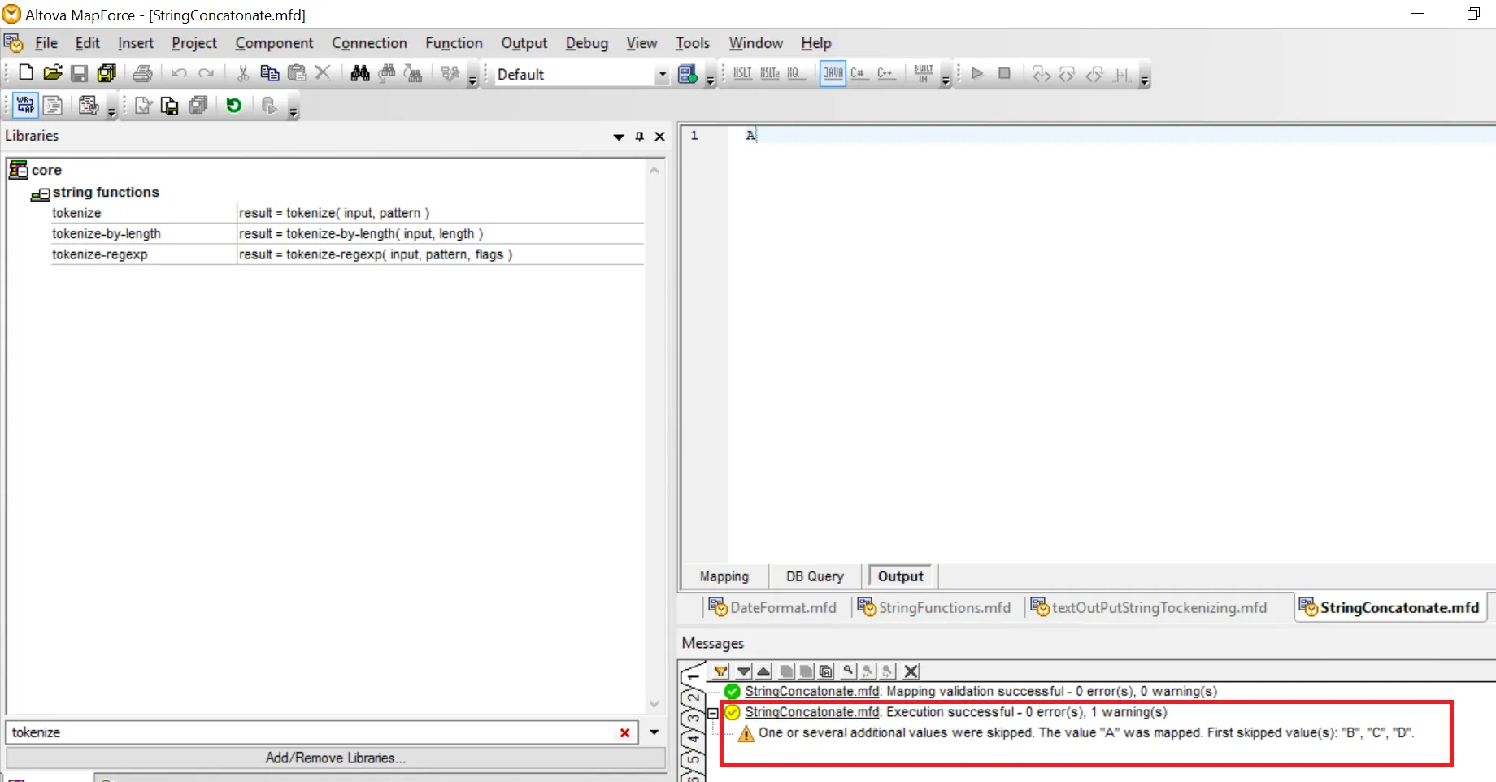The height and width of the screenshot is (782, 1496).
Task: Select the tokenize function
Action: [x=76, y=213]
